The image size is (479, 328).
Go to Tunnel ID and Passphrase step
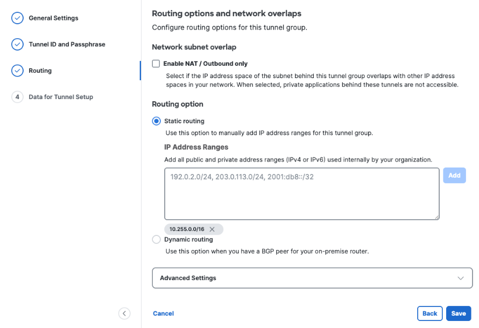(67, 44)
